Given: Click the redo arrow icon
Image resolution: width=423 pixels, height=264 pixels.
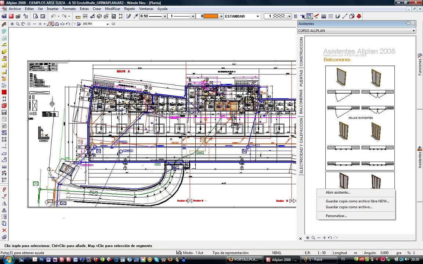Looking at the screenshot, I should 64,16.
